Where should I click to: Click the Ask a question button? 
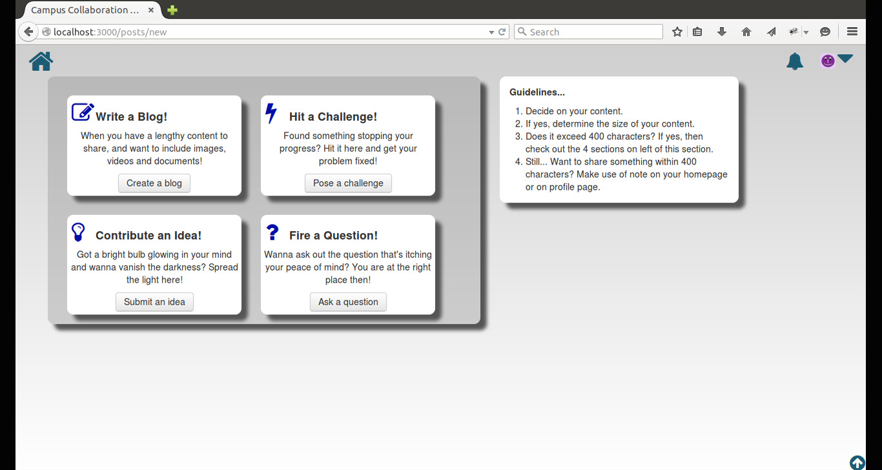[348, 302]
